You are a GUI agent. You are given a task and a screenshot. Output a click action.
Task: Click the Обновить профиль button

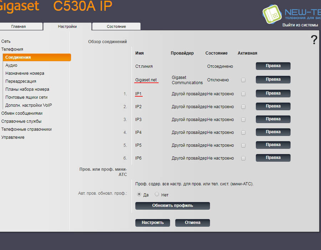pyautogui.click(x=173, y=206)
